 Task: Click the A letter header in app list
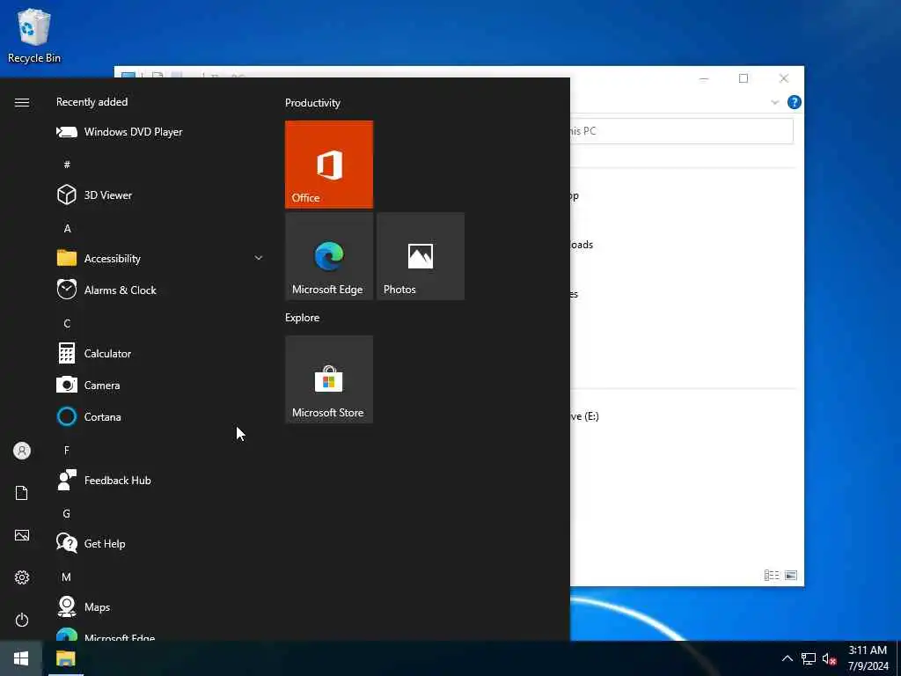67,228
